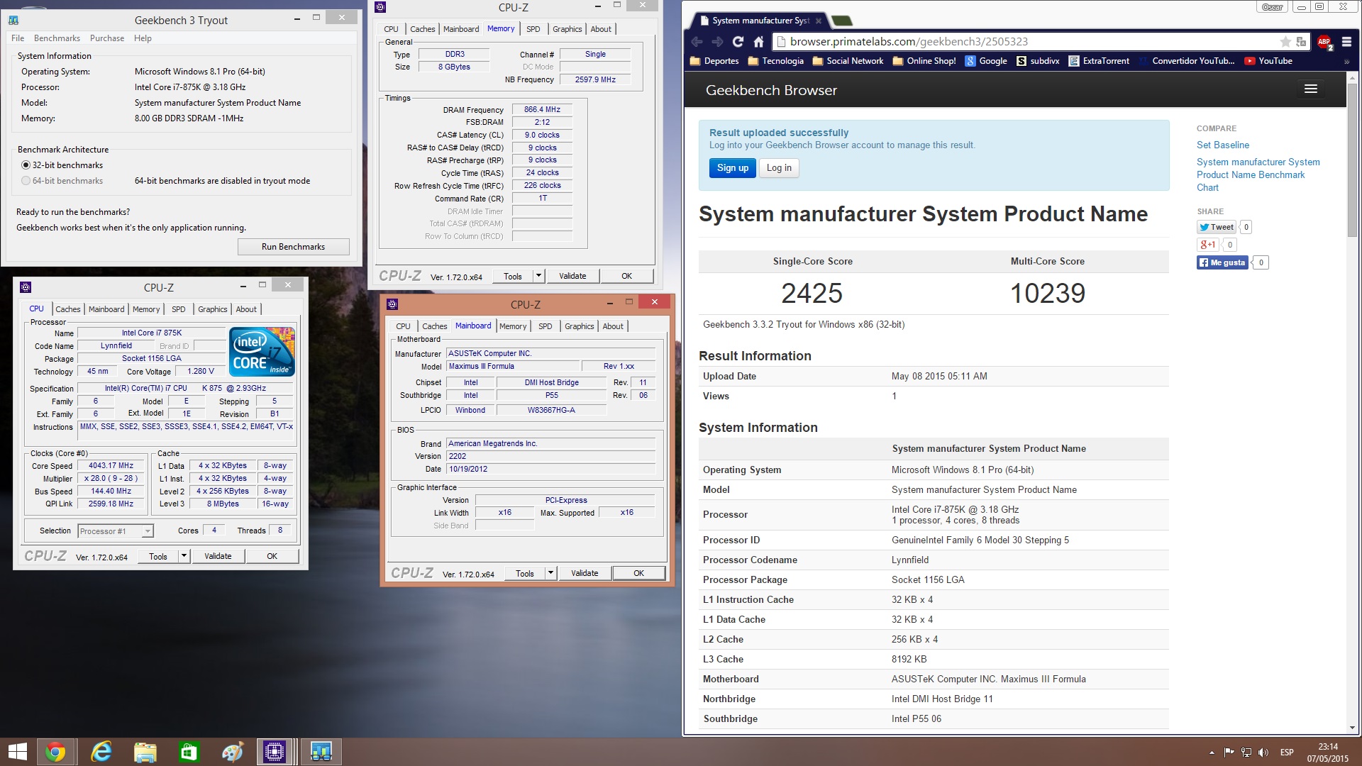Screen dimensions: 1362x766
Task: Click the Google +1 share button
Action: tap(1207, 245)
